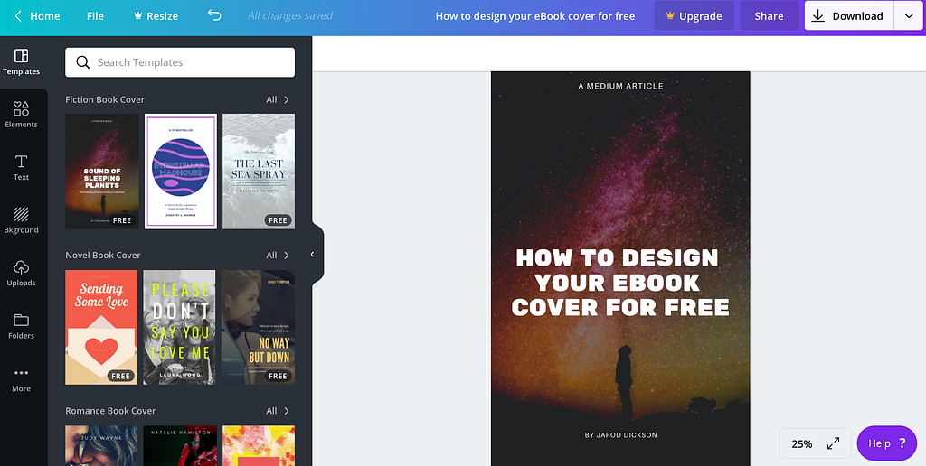Select the silhouette figure on the canvas
This screenshot has width=926, height=466.
point(624,384)
